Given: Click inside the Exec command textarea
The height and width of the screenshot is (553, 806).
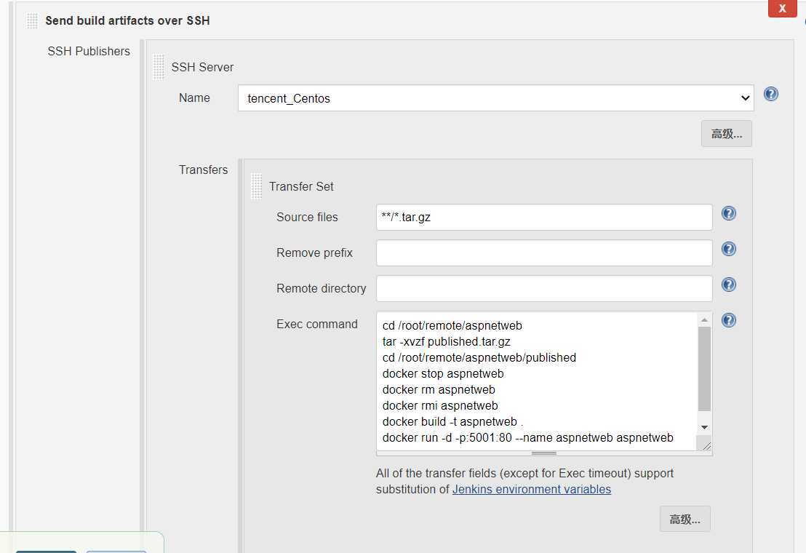Looking at the screenshot, I should tap(537, 381).
